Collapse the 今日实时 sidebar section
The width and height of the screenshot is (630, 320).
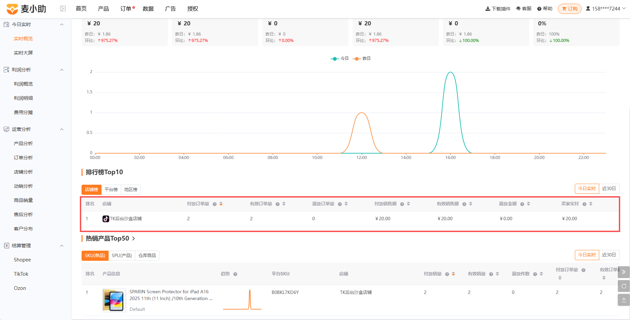point(62,24)
